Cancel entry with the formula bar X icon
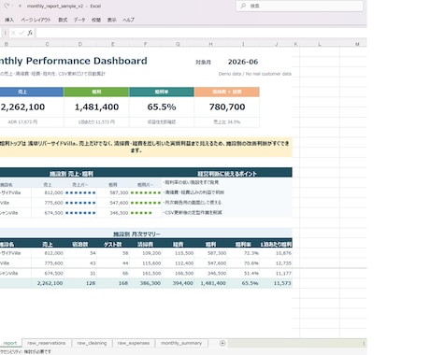 click(x=13, y=33)
